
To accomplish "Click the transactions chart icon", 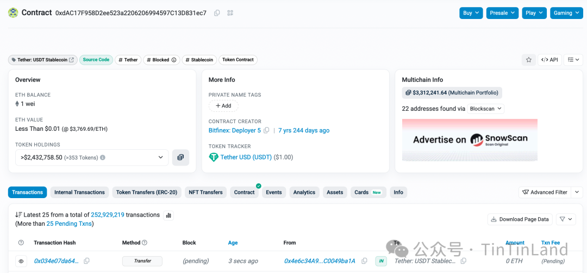I will tap(168, 215).
